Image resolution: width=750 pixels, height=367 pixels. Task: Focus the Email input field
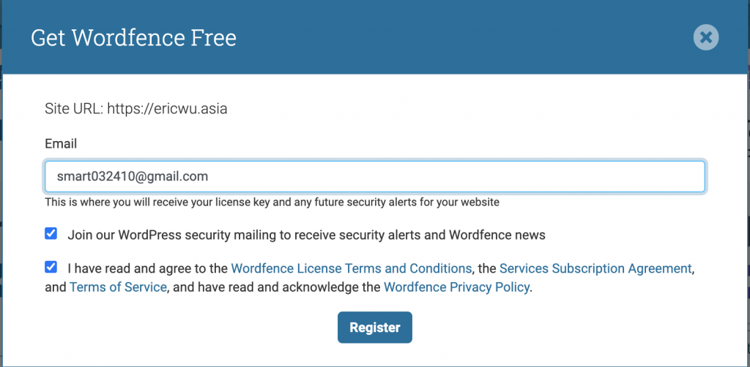(374, 177)
